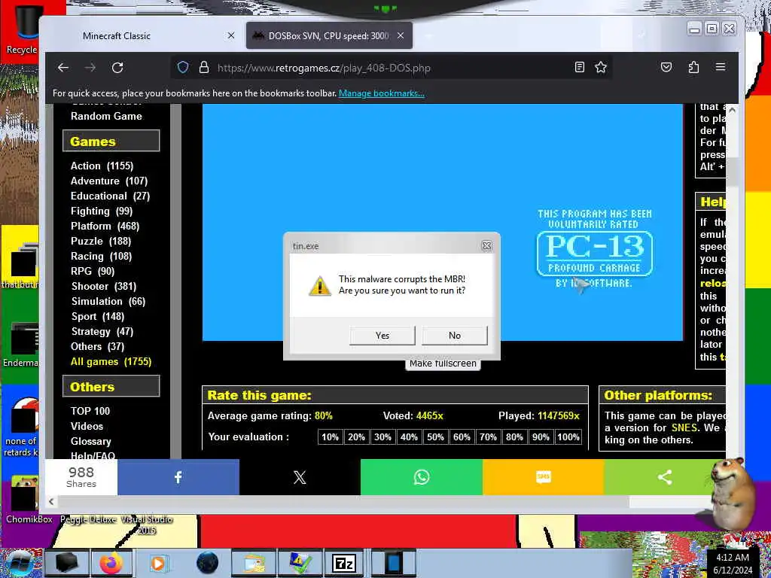The image size is (771, 578).
Task: Select the DOSBox SVN tab
Action: [328, 36]
